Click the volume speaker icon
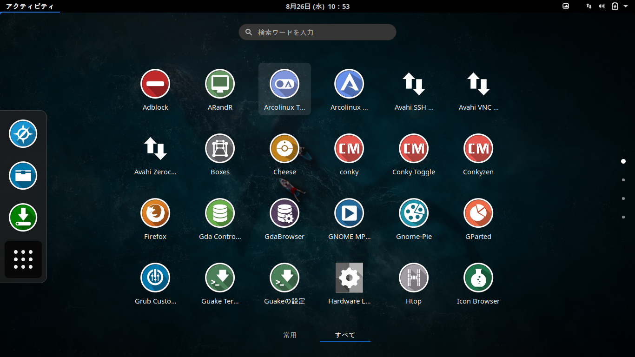Screen dimensions: 635x357 click(x=602, y=6)
